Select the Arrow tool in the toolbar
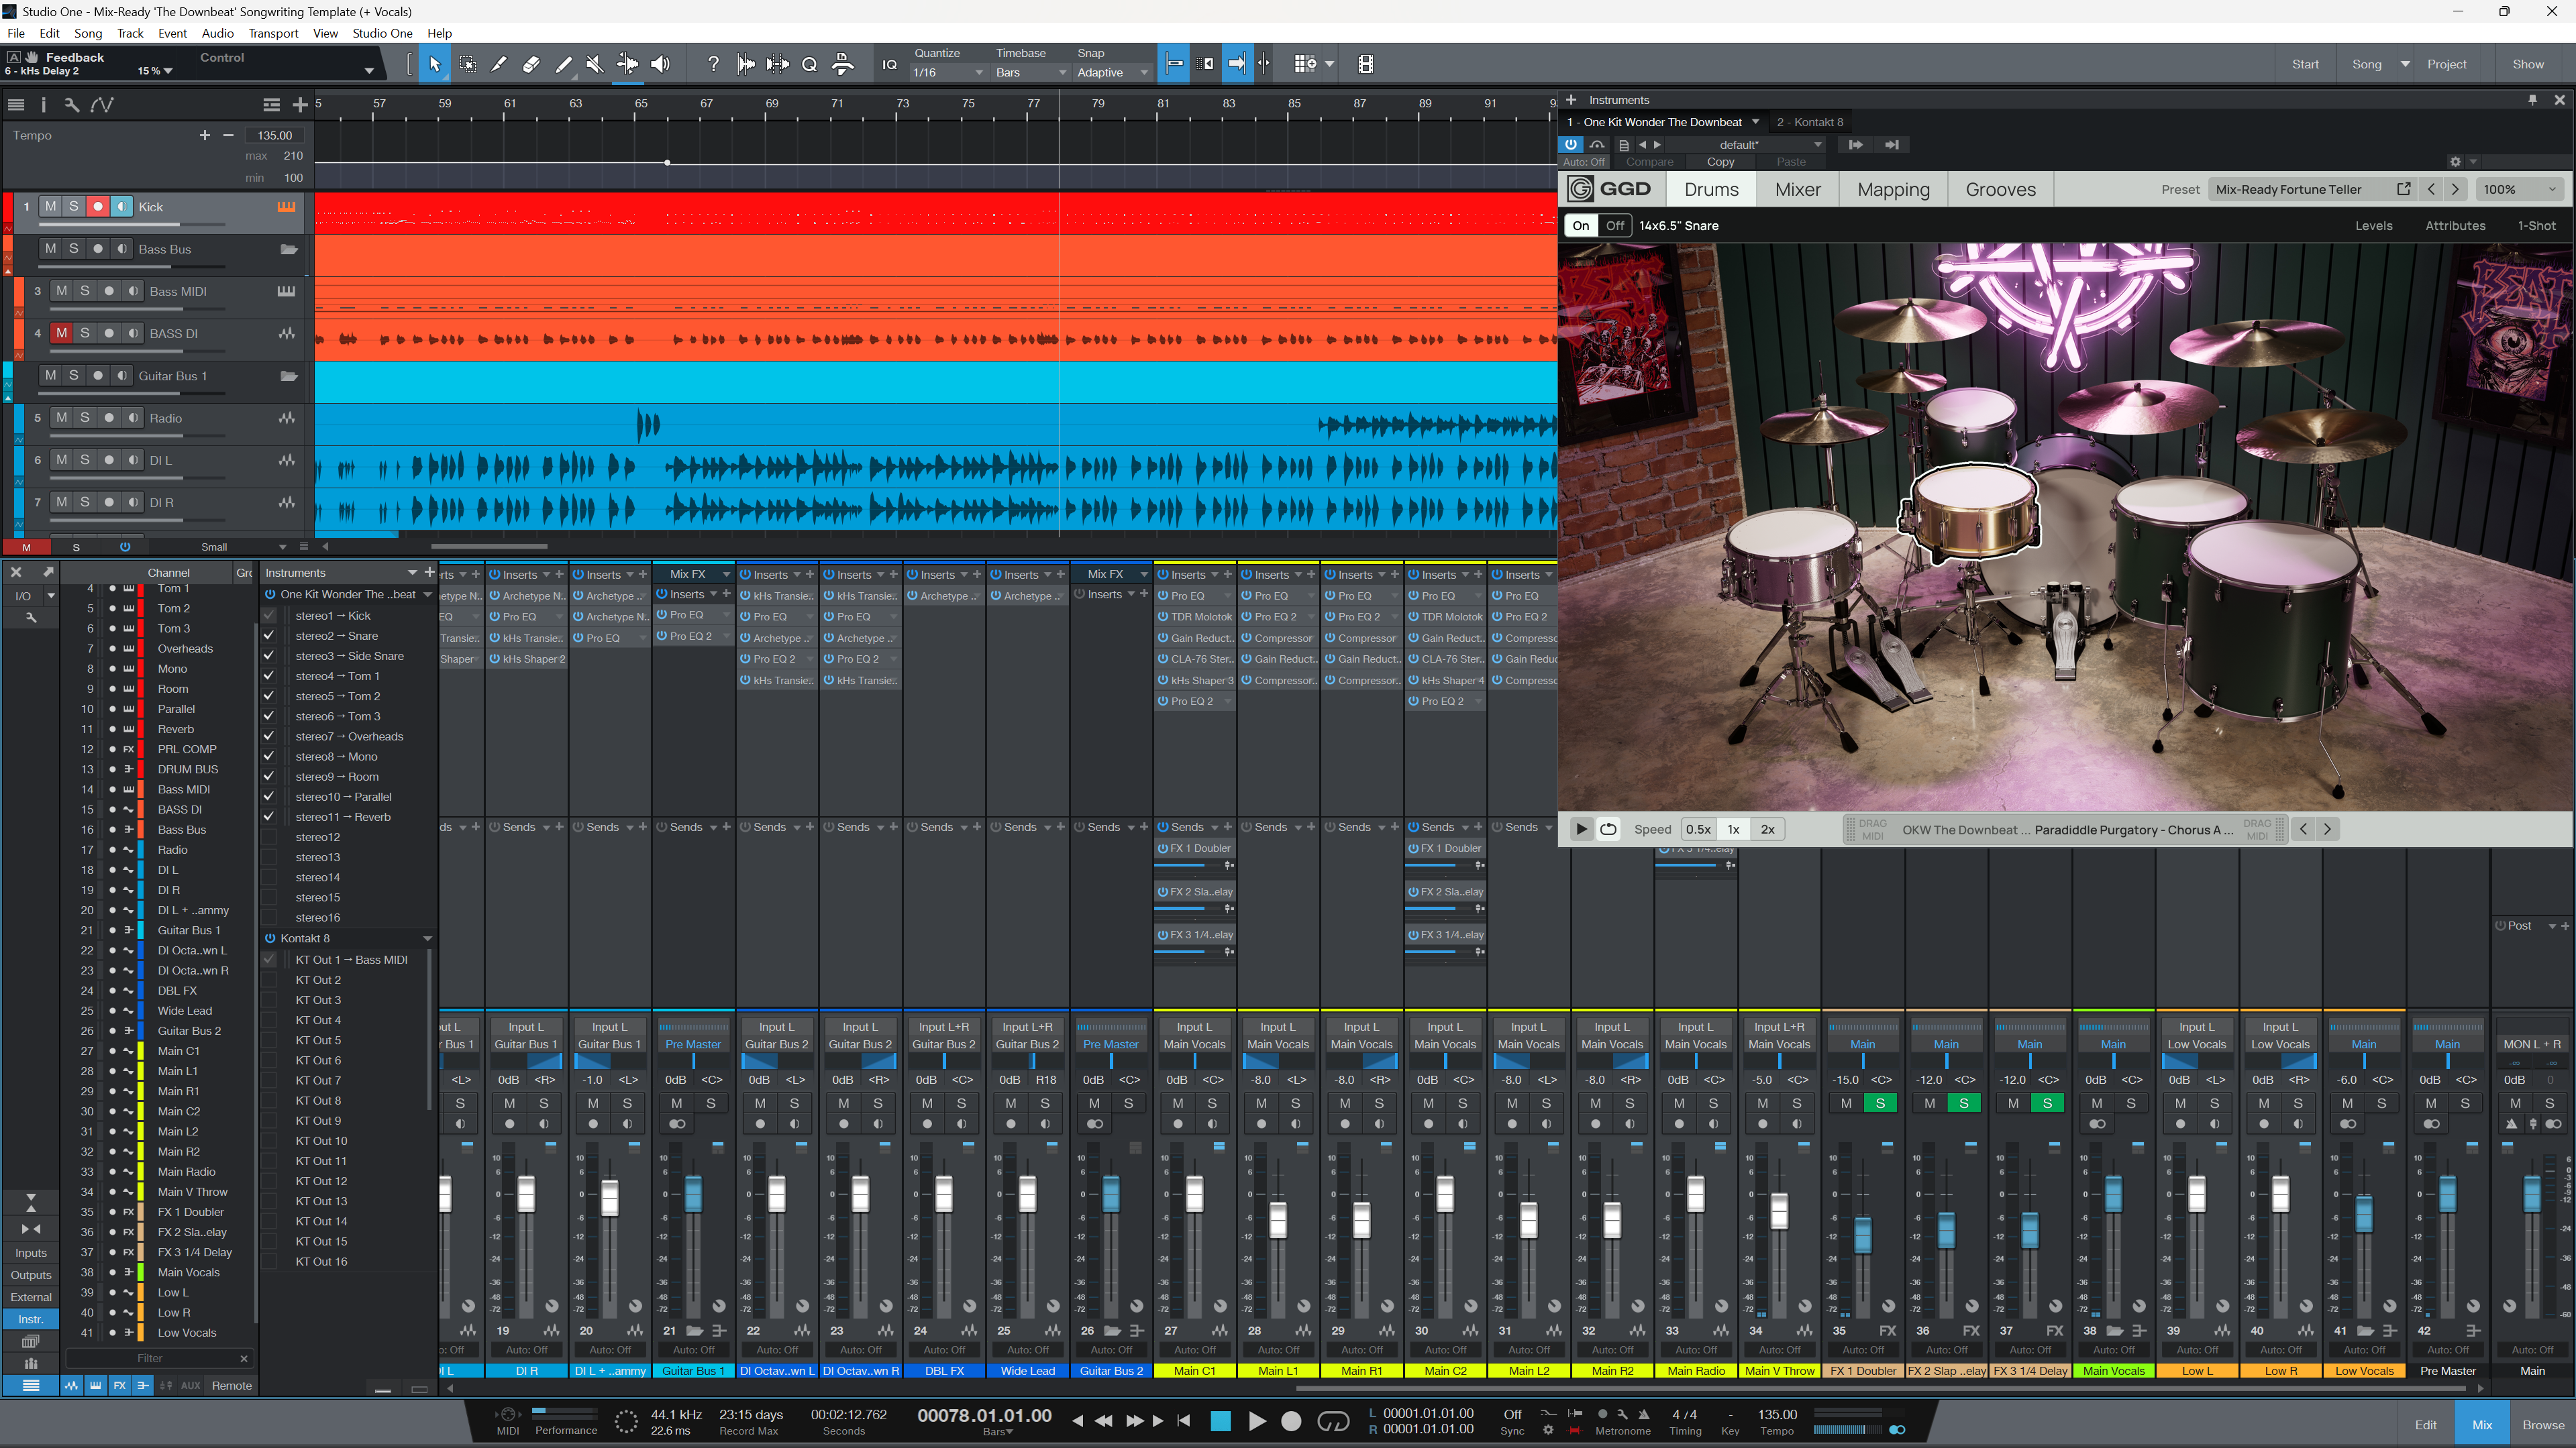The image size is (2576, 1448). tap(434, 63)
